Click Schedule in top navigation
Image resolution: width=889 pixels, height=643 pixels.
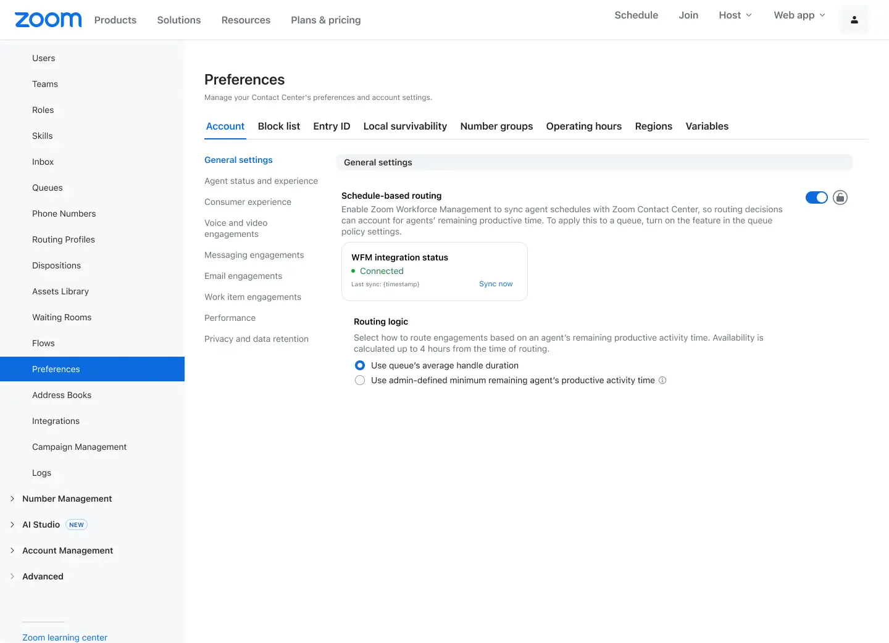click(636, 15)
